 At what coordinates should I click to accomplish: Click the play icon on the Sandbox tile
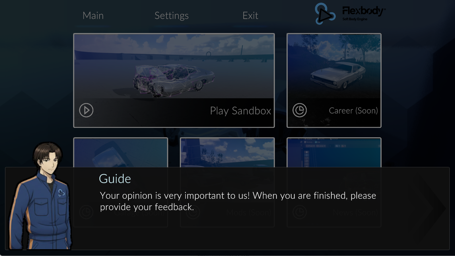[x=86, y=110]
